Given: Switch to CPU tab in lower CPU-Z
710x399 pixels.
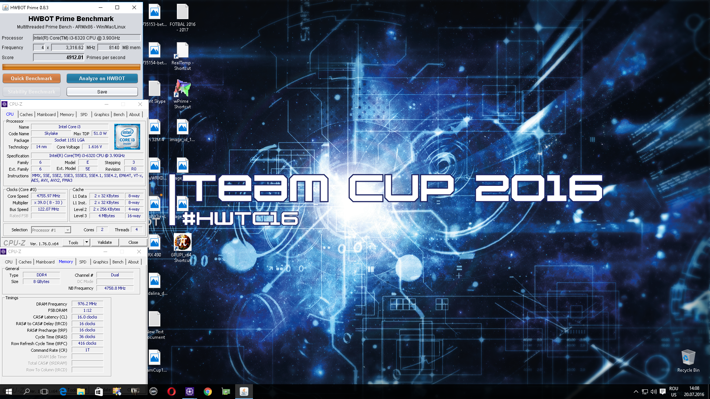Looking at the screenshot, I should (9, 262).
